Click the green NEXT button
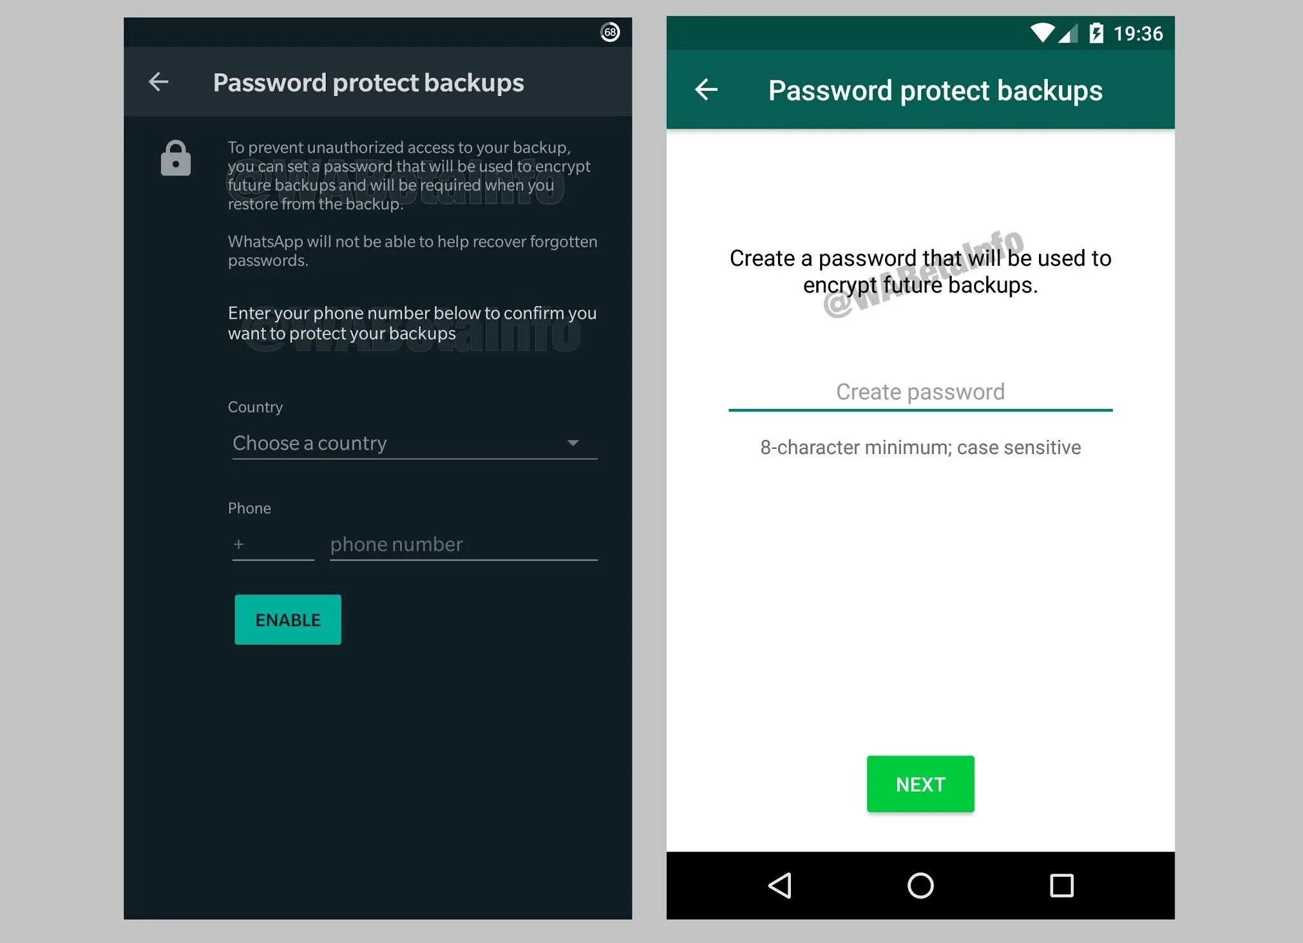Screen dimensions: 1303x943 pyautogui.click(x=920, y=783)
